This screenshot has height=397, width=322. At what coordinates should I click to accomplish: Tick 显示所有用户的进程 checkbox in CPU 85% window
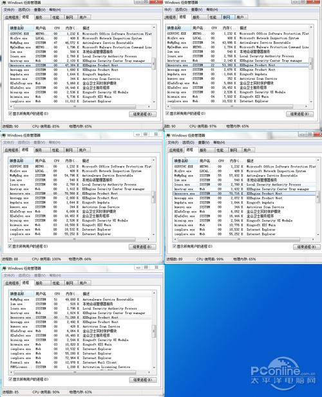tap(10, 113)
